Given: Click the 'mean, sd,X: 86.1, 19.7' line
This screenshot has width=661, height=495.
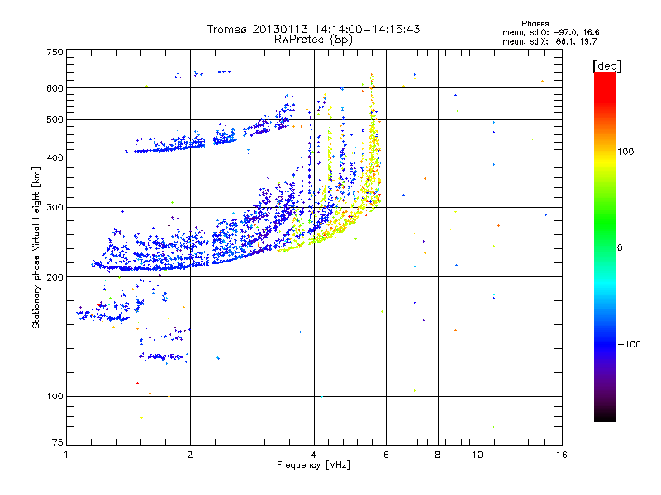Looking at the screenshot, I should click(549, 41).
